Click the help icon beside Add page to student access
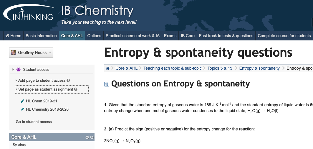The width and height of the screenshot is (313, 149). click(x=68, y=81)
